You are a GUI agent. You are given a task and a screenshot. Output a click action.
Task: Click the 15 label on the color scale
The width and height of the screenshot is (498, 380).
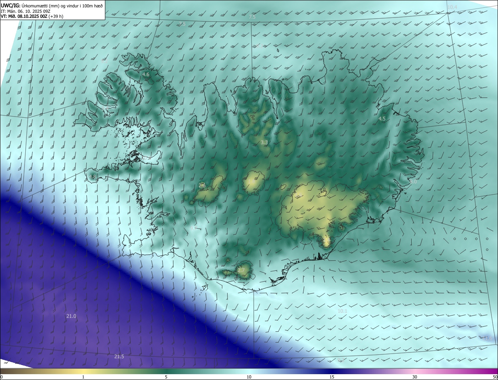tap(332, 377)
